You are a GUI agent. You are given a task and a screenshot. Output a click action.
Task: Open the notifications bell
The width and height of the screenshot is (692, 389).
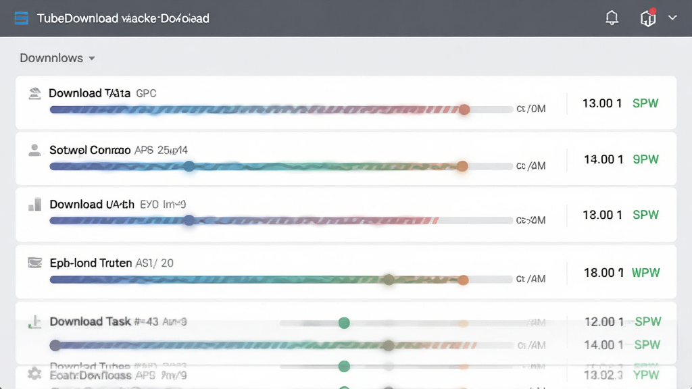pyautogui.click(x=612, y=18)
